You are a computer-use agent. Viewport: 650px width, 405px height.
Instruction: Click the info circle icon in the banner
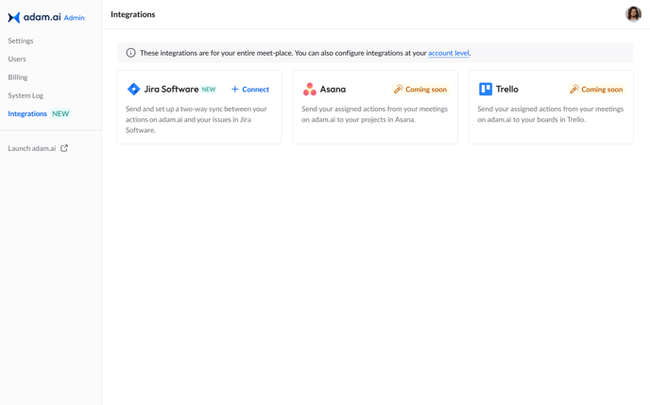[130, 53]
